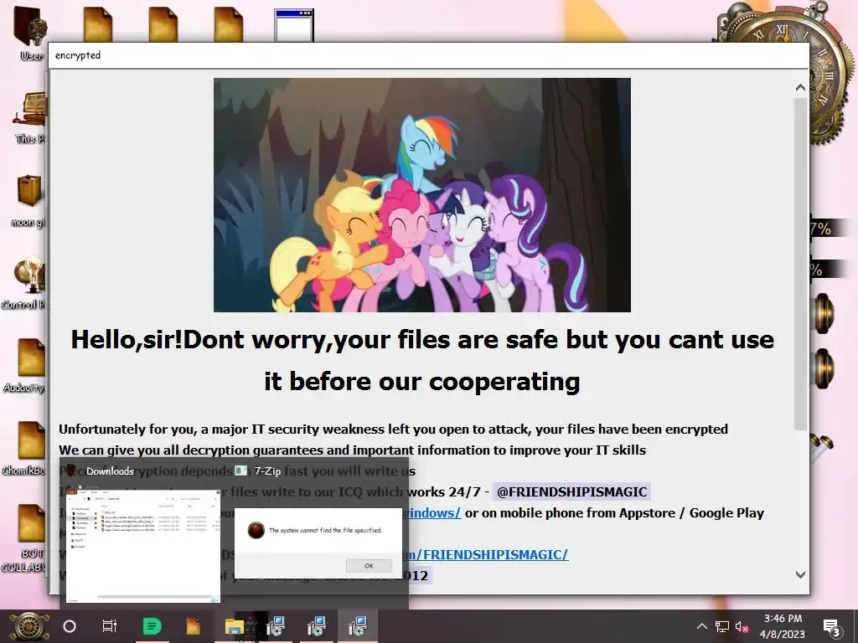The height and width of the screenshot is (643, 858).
Task: Click the File Explorer taskbar icon
Action: (x=235, y=626)
